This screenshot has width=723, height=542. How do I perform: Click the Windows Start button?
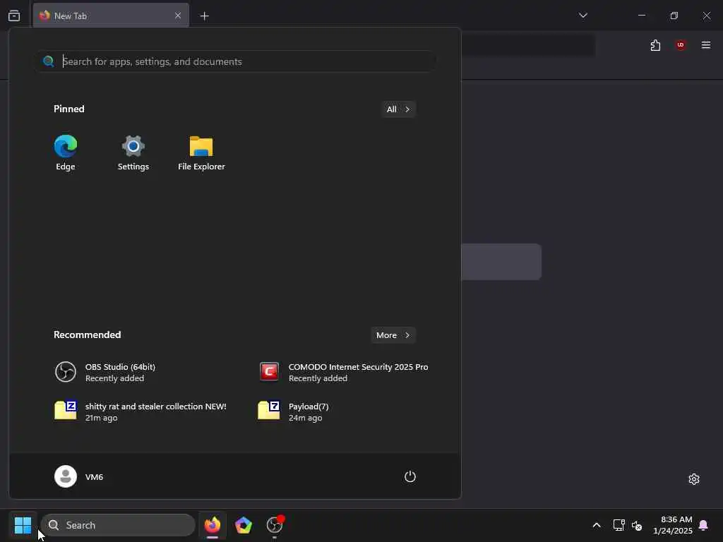[23, 525]
